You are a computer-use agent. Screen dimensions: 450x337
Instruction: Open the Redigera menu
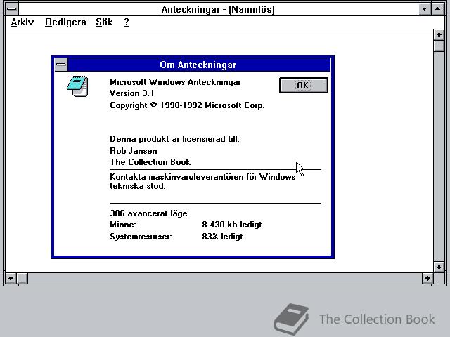(65, 22)
